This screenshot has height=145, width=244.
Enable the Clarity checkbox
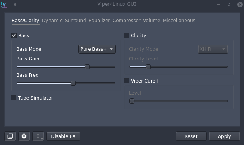(x=127, y=35)
